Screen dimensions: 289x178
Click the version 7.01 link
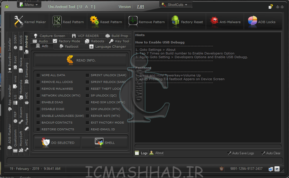pos(140,6)
